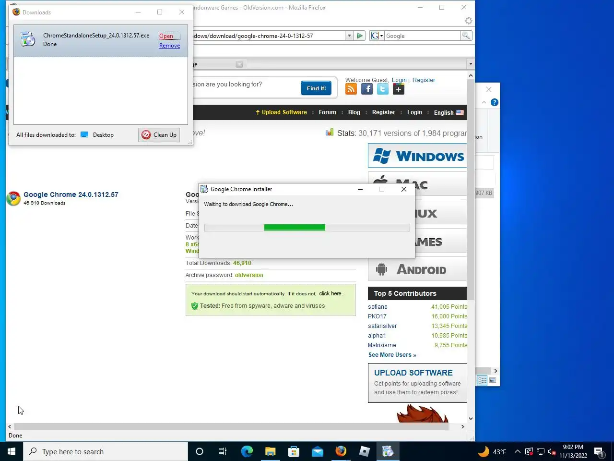Click the Clean Up button
This screenshot has width=614, height=461.
click(159, 135)
